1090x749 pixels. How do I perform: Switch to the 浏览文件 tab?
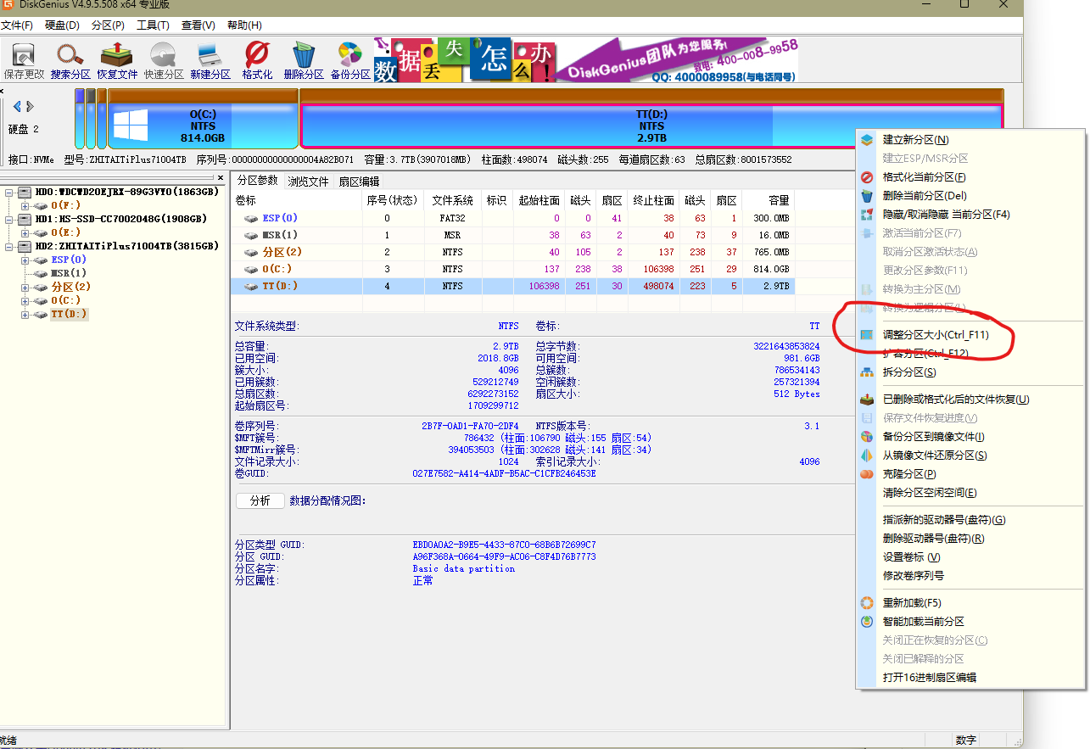308,181
